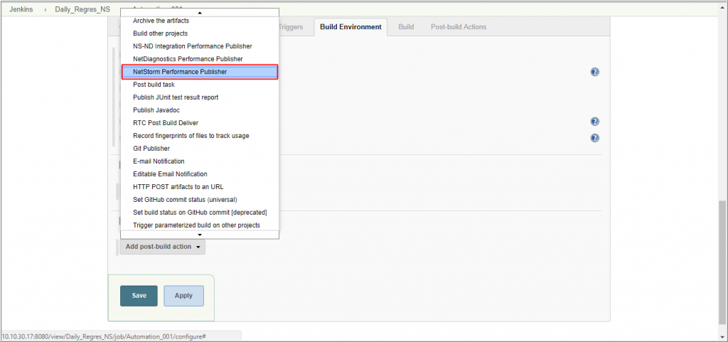Switch to the Build Environment tab
The height and width of the screenshot is (342, 728).
(x=350, y=27)
